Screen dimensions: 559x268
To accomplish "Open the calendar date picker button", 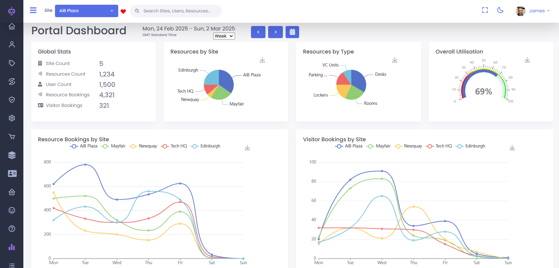I will pos(292,32).
